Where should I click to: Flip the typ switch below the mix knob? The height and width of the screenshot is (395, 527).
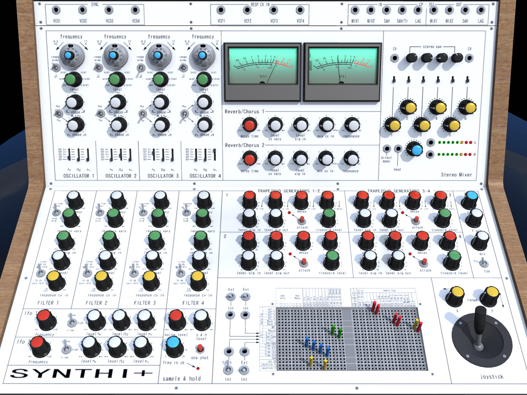click(x=483, y=262)
